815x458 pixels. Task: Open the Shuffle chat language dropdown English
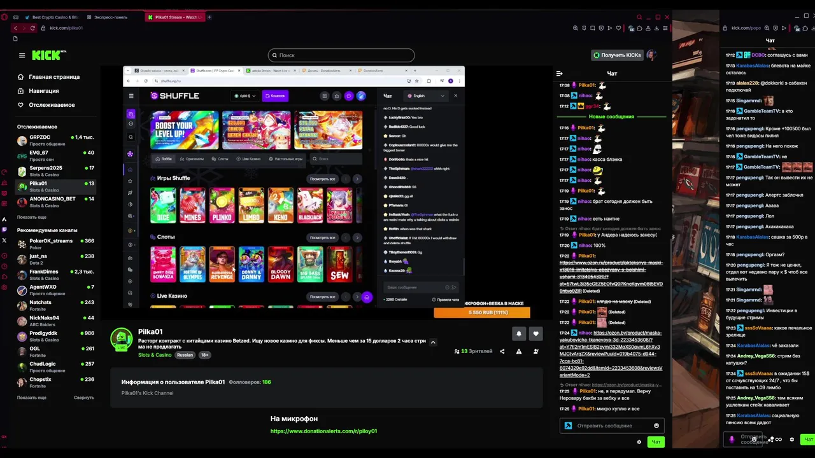pos(427,96)
